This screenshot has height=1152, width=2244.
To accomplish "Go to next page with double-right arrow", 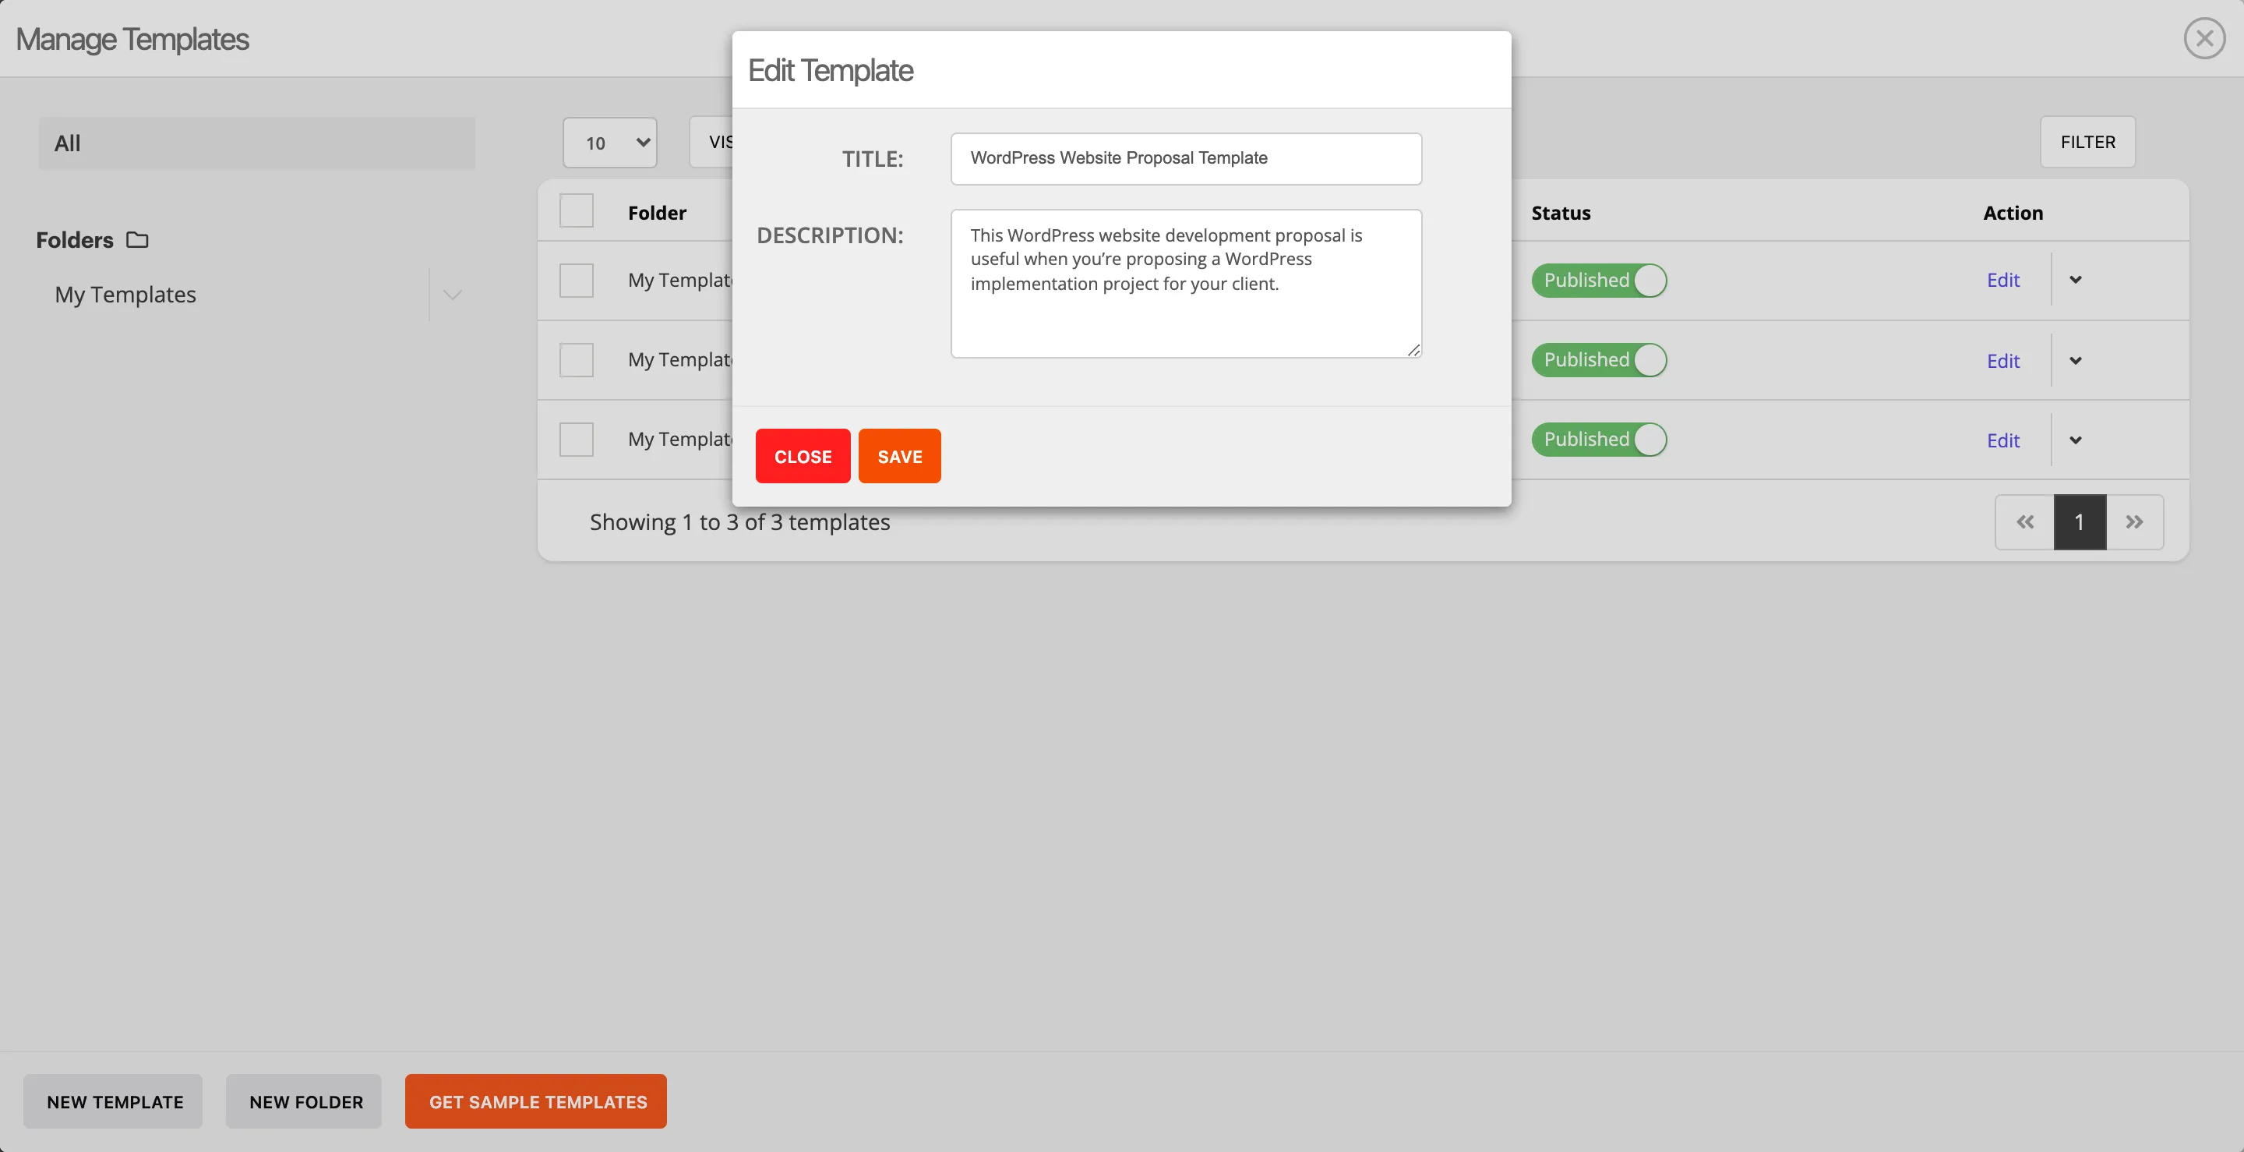I will coord(2135,521).
